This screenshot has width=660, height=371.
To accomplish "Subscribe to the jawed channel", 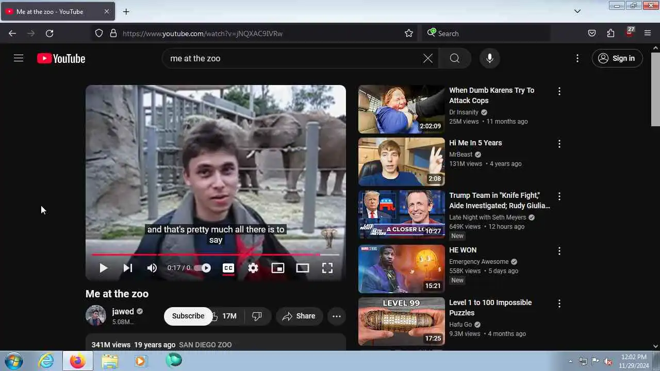I will click(x=188, y=316).
